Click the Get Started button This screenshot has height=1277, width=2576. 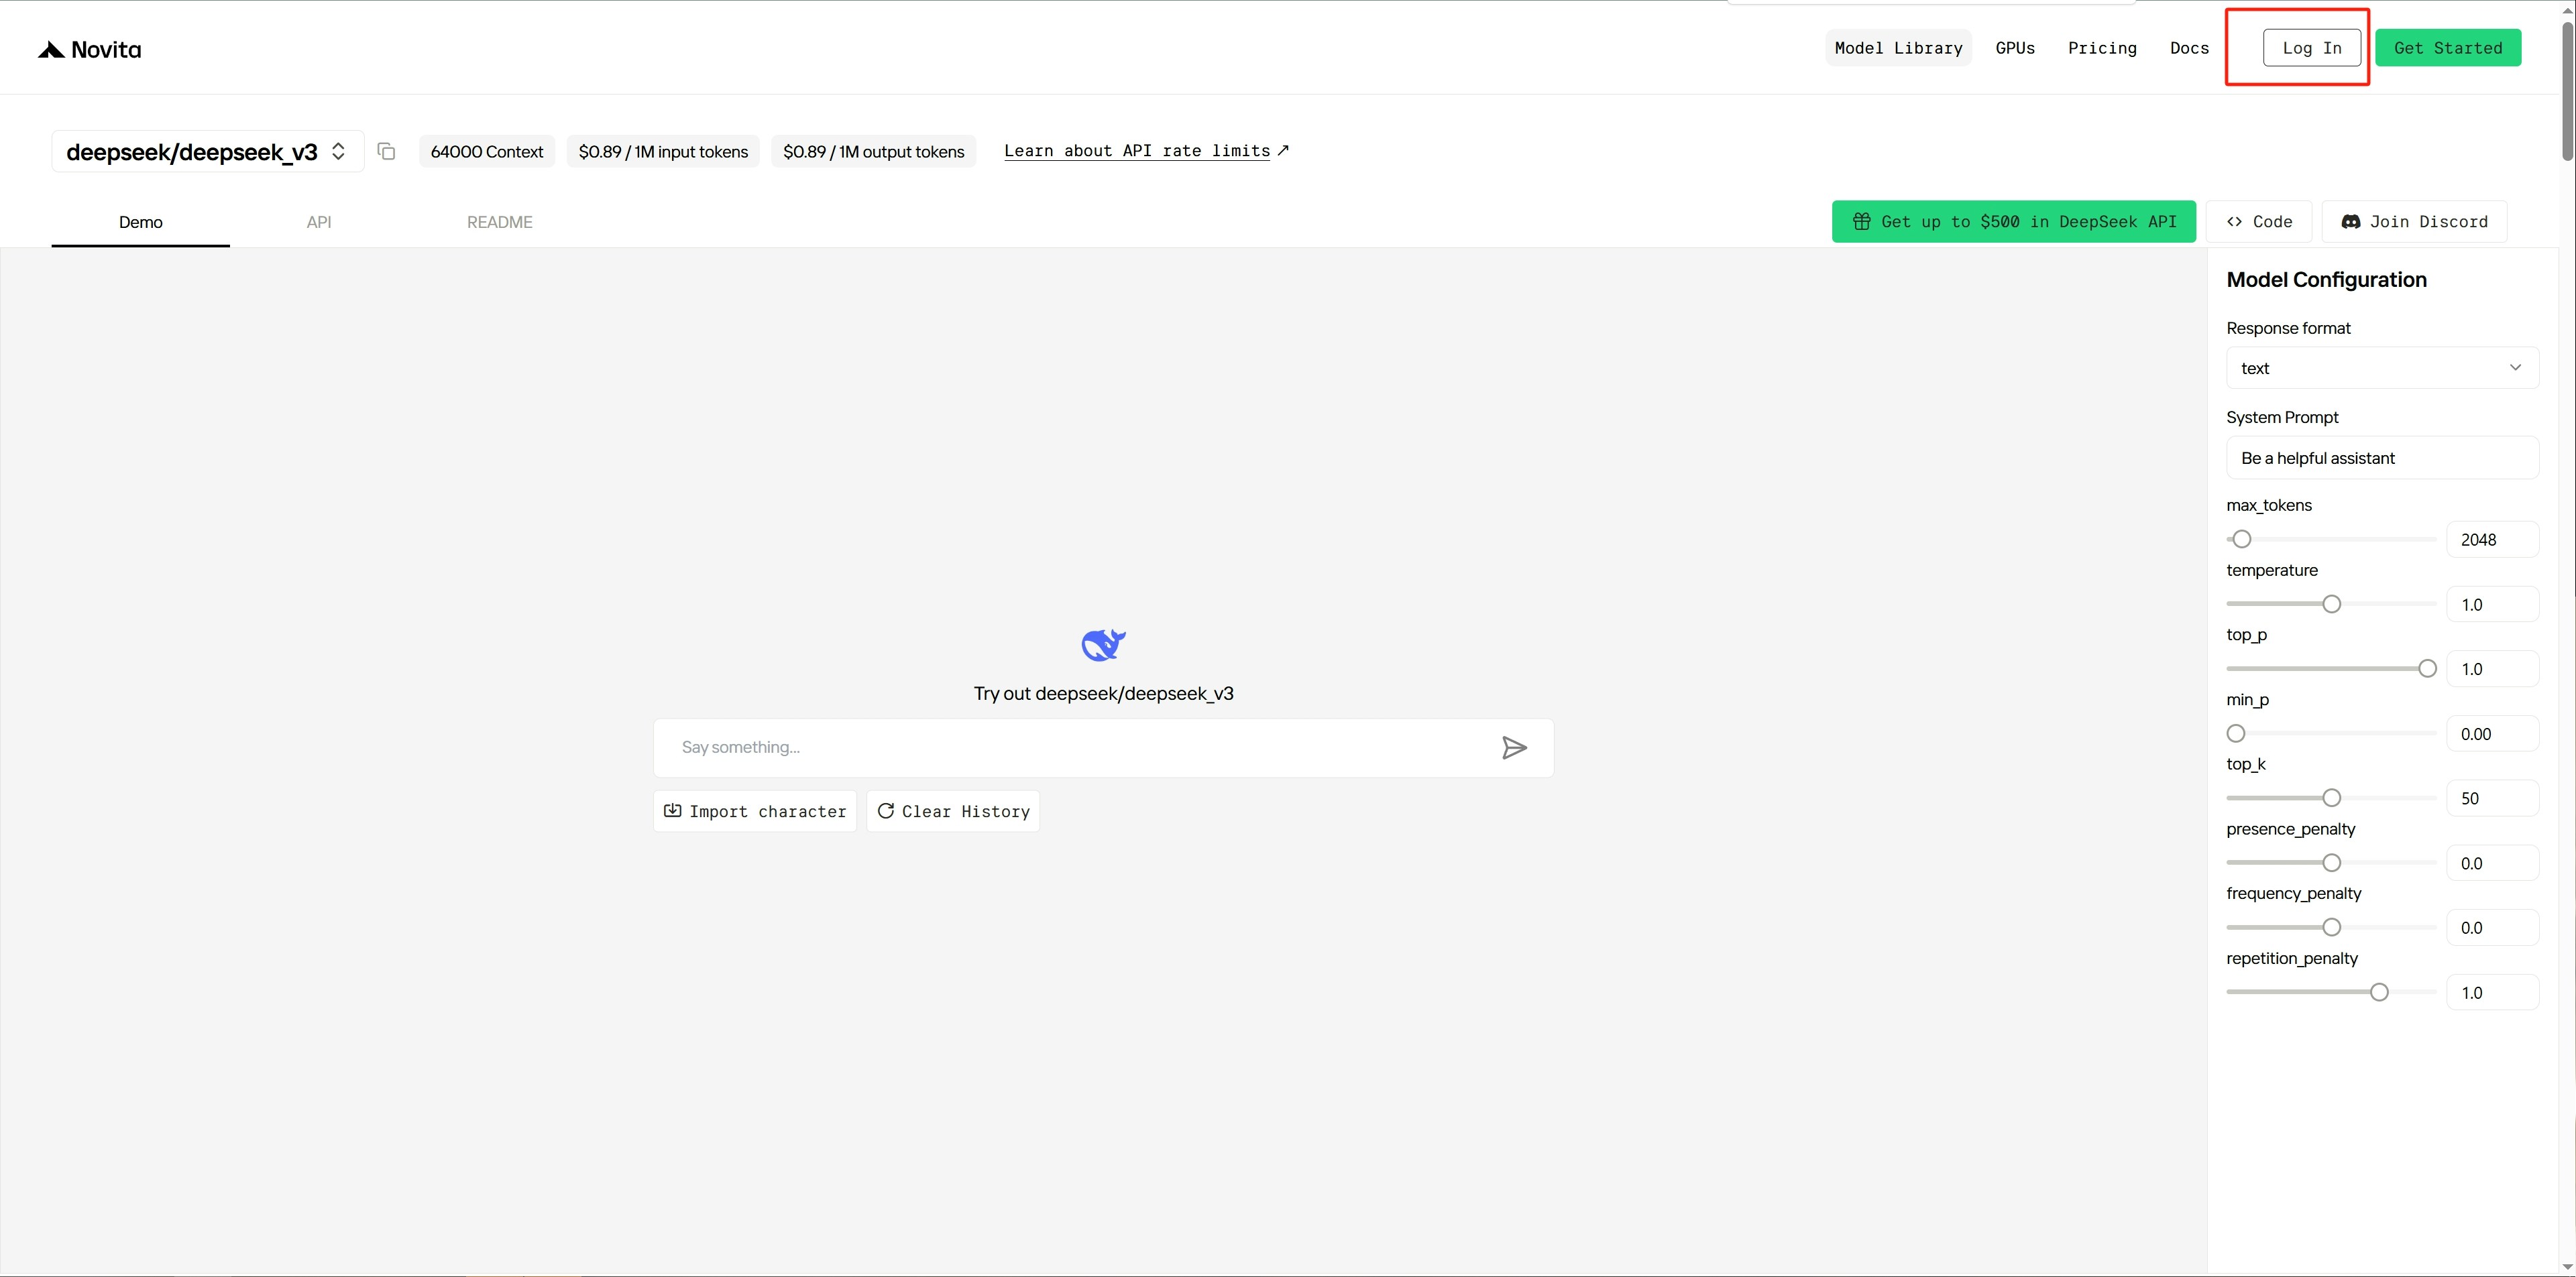[2448, 48]
